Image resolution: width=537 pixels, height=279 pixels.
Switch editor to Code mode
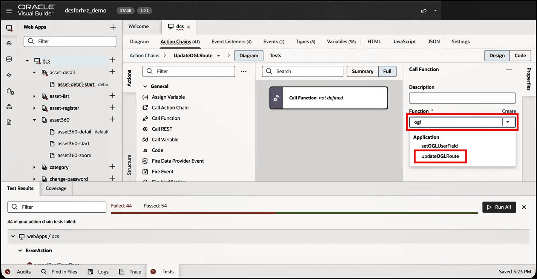coord(520,56)
